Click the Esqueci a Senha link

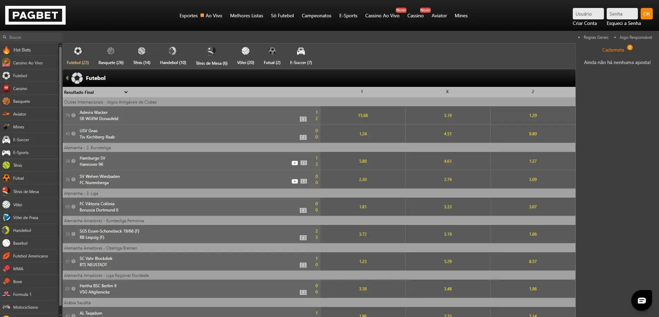point(623,23)
